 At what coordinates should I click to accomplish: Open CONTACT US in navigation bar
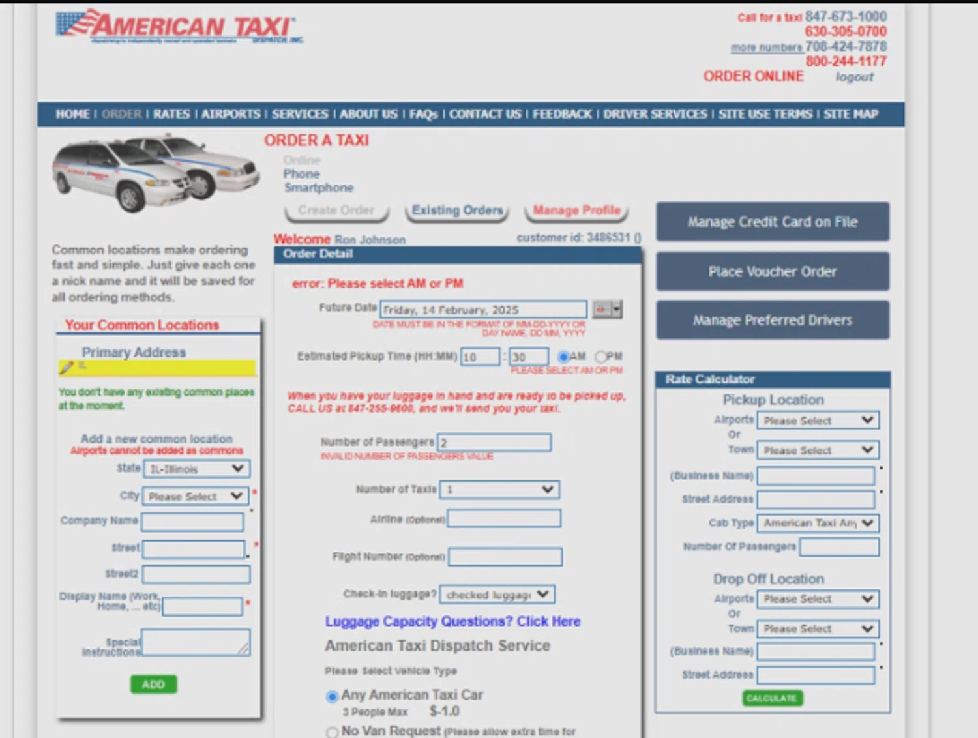[x=485, y=114]
